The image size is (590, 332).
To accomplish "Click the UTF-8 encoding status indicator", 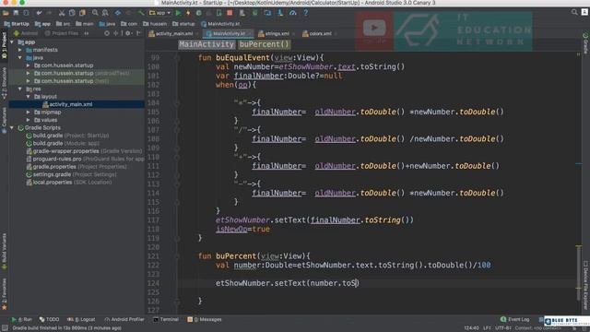I will coord(502,328).
